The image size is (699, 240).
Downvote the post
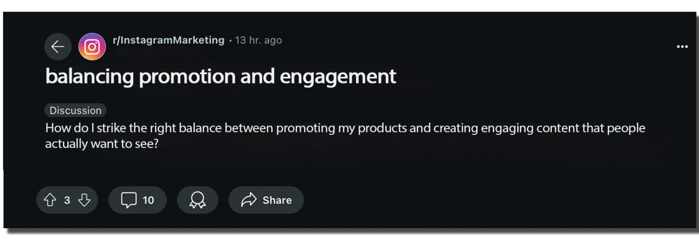[84, 201]
